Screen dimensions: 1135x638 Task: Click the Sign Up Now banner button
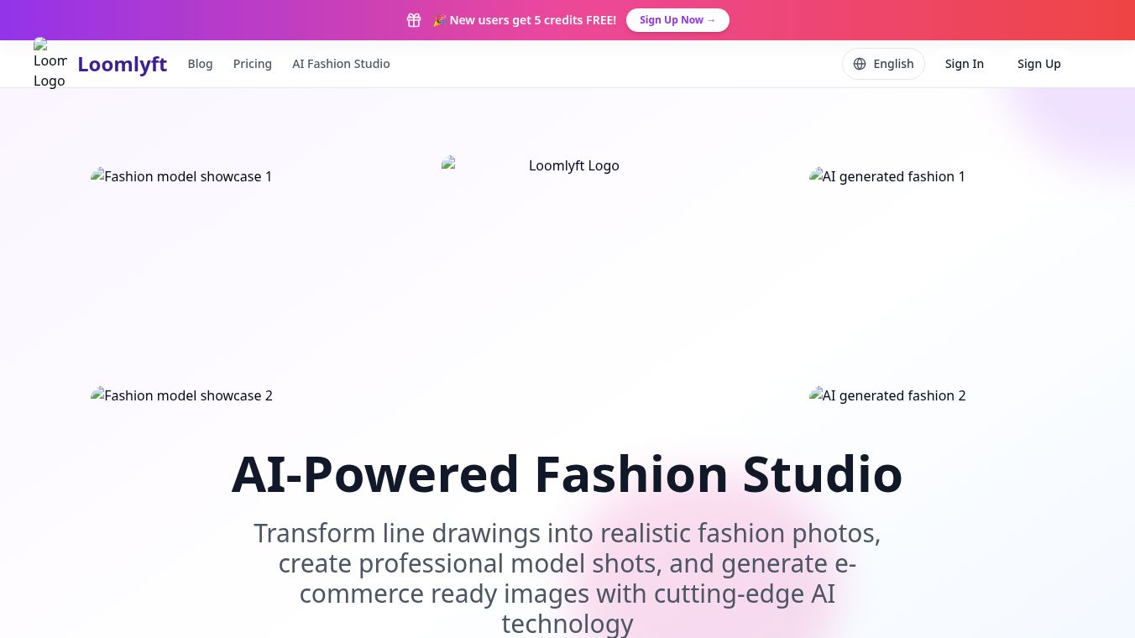click(677, 20)
